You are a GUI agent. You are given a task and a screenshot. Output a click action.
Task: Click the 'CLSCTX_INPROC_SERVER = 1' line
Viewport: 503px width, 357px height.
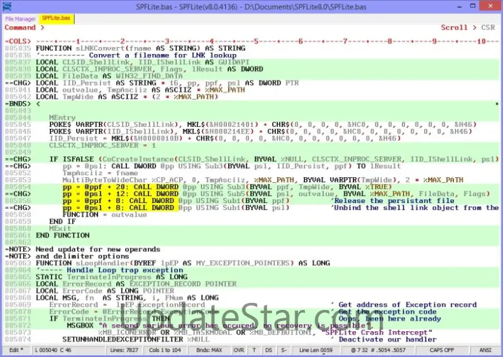pos(103,146)
